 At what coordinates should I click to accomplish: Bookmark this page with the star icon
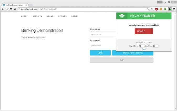(x=148, y=9)
